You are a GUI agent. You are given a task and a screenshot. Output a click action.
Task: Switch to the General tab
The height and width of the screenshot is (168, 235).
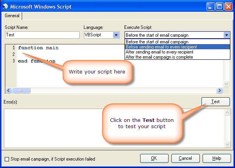coord(12,16)
